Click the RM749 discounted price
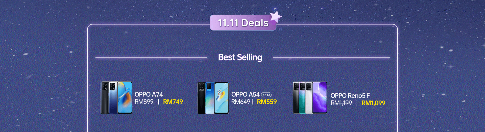The height and width of the screenshot is (132, 485). 173,102
